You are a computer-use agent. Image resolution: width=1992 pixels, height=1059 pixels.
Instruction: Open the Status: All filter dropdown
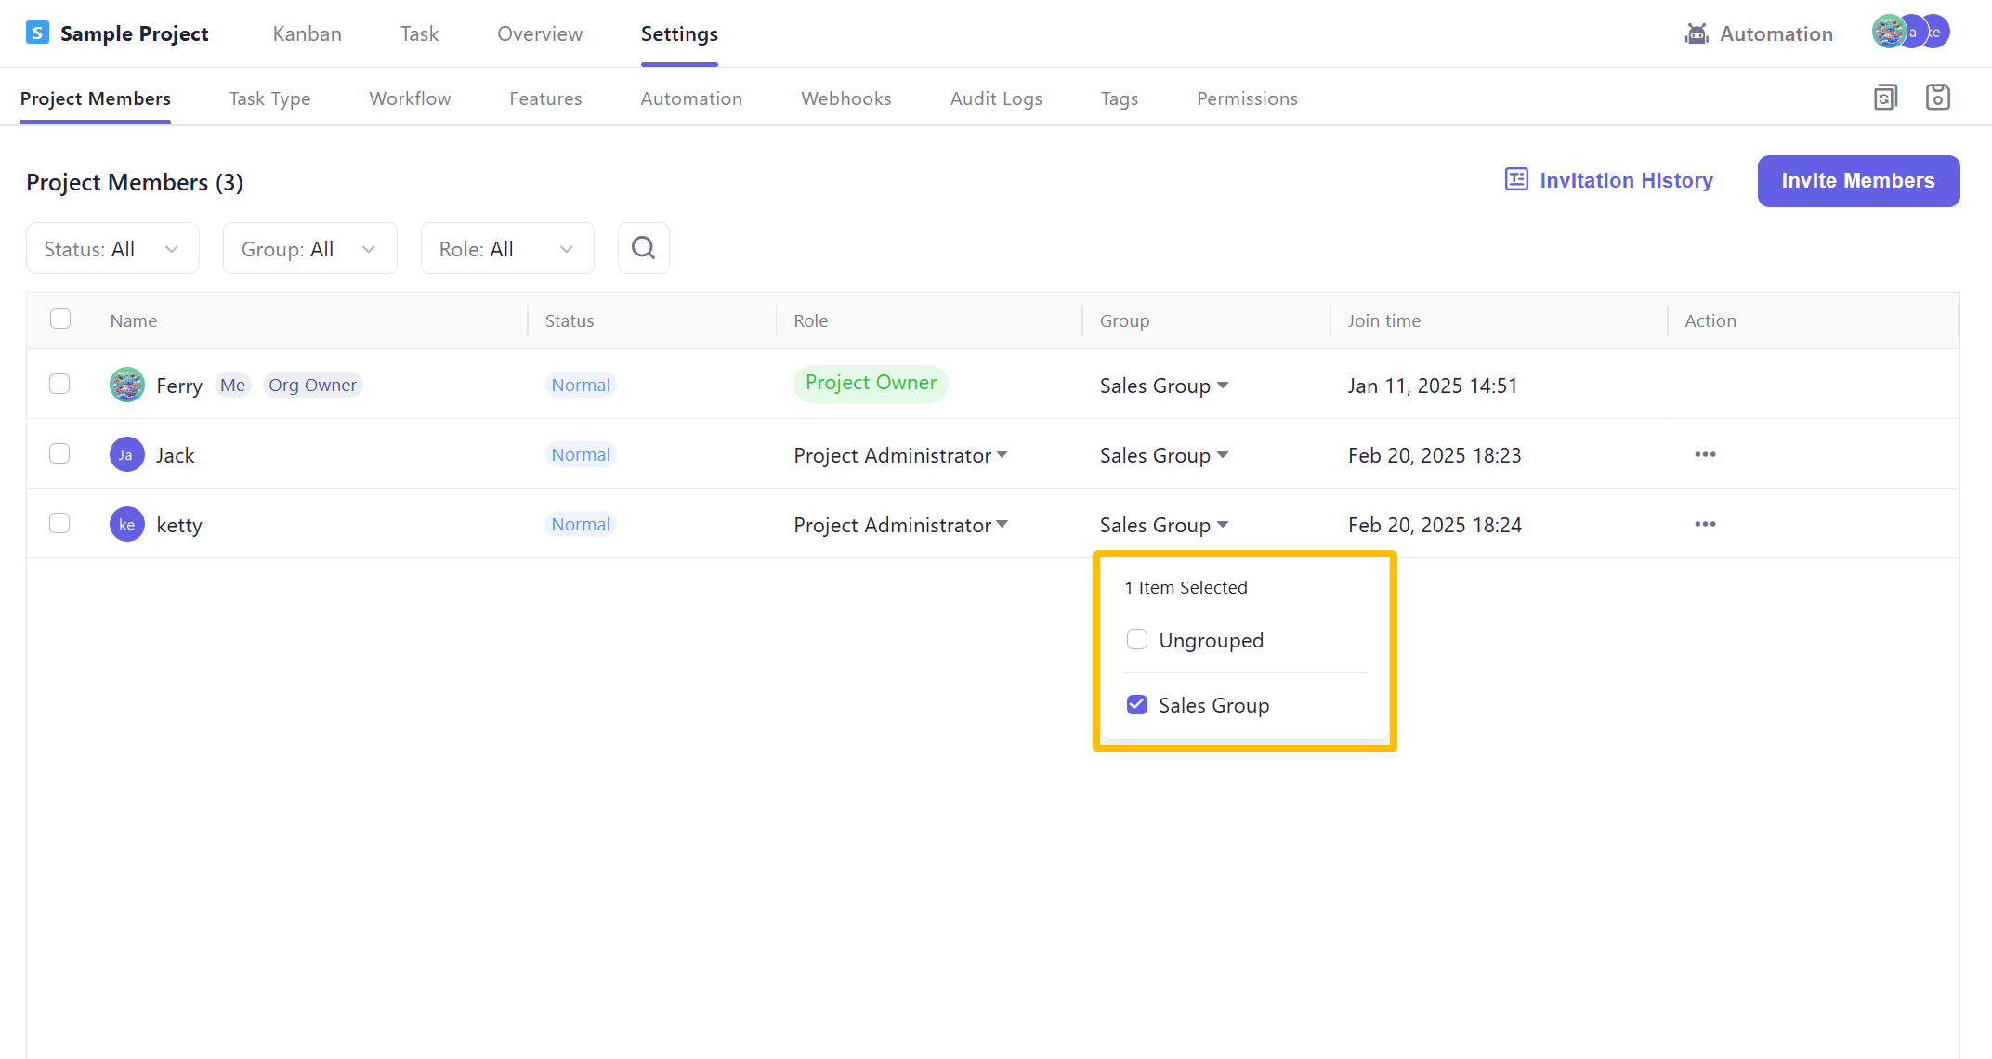coord(112,249)
